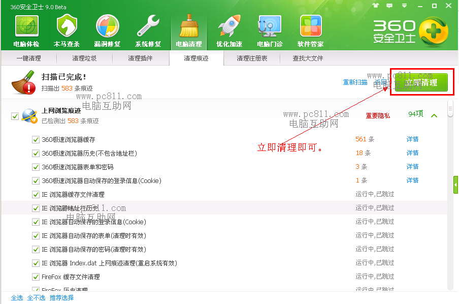Switch to 清理插件 tab
The image size is (459, 304).
(140, 58)
